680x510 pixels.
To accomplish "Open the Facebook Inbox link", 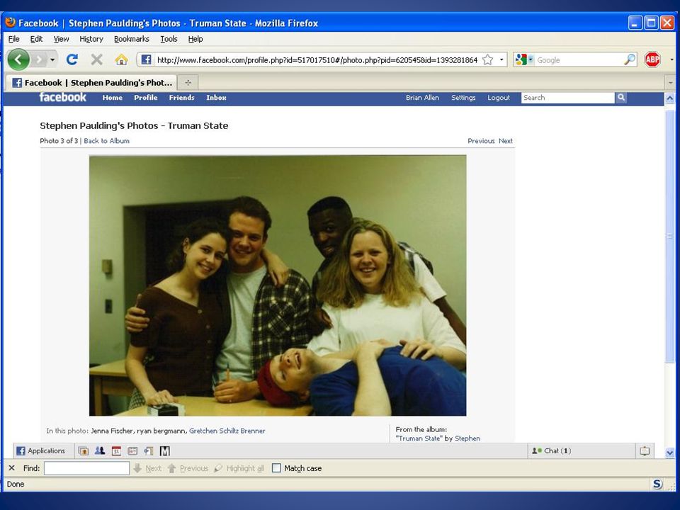I will [217, 98].
